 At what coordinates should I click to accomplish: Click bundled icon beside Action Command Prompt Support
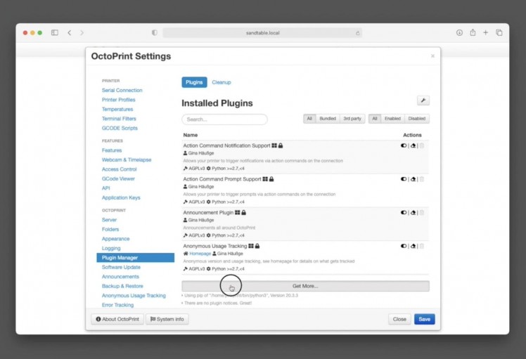point(265,179)
